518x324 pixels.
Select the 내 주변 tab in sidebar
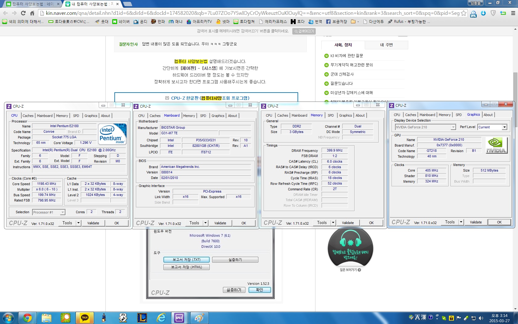(386, 45)
